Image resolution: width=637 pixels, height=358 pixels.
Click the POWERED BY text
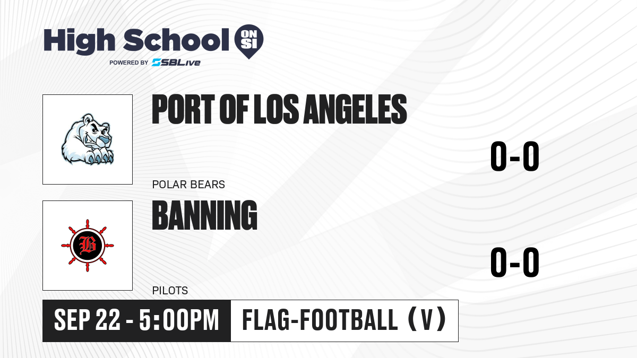pyautogui.click(x=128, y=63)
